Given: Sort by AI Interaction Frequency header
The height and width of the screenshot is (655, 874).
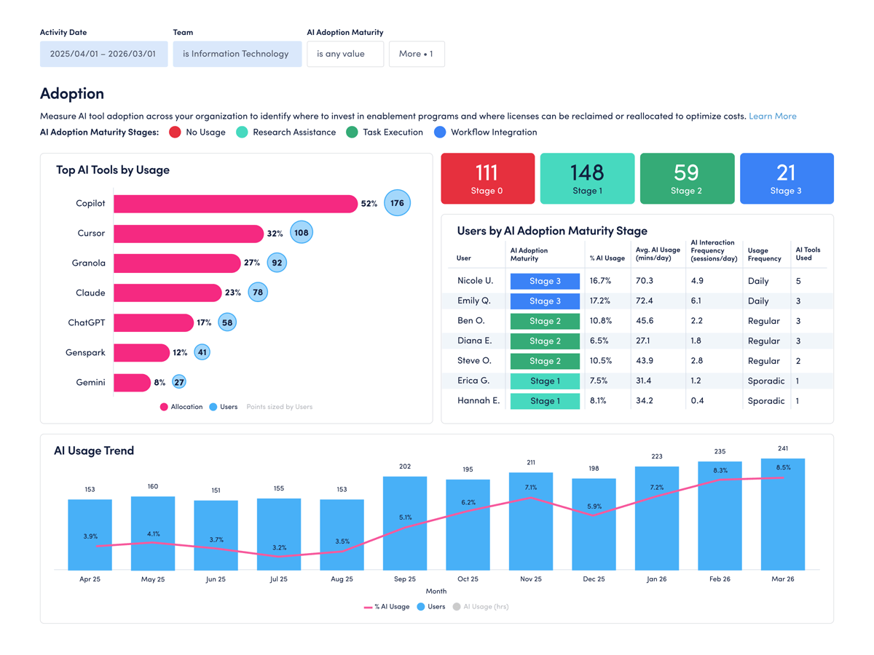Looking at the screenshot, I should pos(714,250).
